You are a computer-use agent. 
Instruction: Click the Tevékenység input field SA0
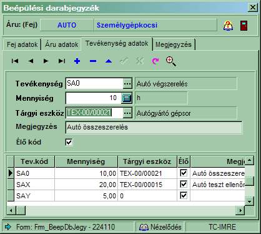coord(94,84)
